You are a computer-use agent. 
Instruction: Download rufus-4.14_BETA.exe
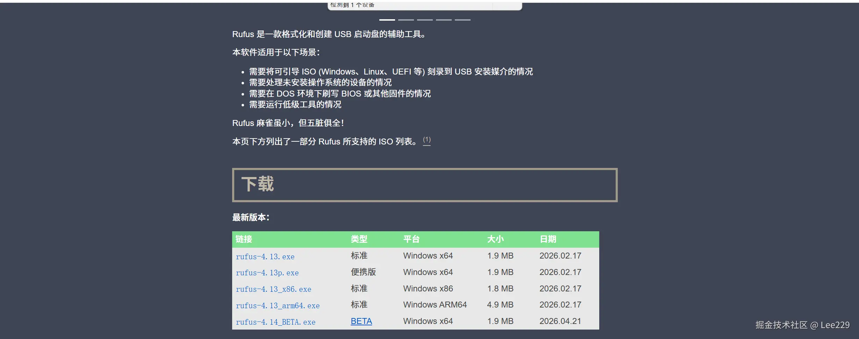pos(275,322)
